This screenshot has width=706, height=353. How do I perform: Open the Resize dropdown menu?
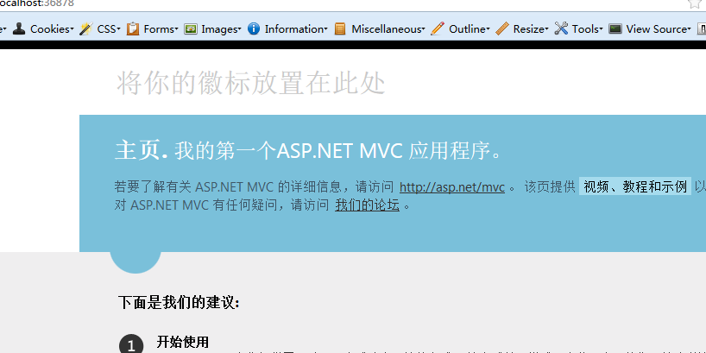tap(531, 28)
